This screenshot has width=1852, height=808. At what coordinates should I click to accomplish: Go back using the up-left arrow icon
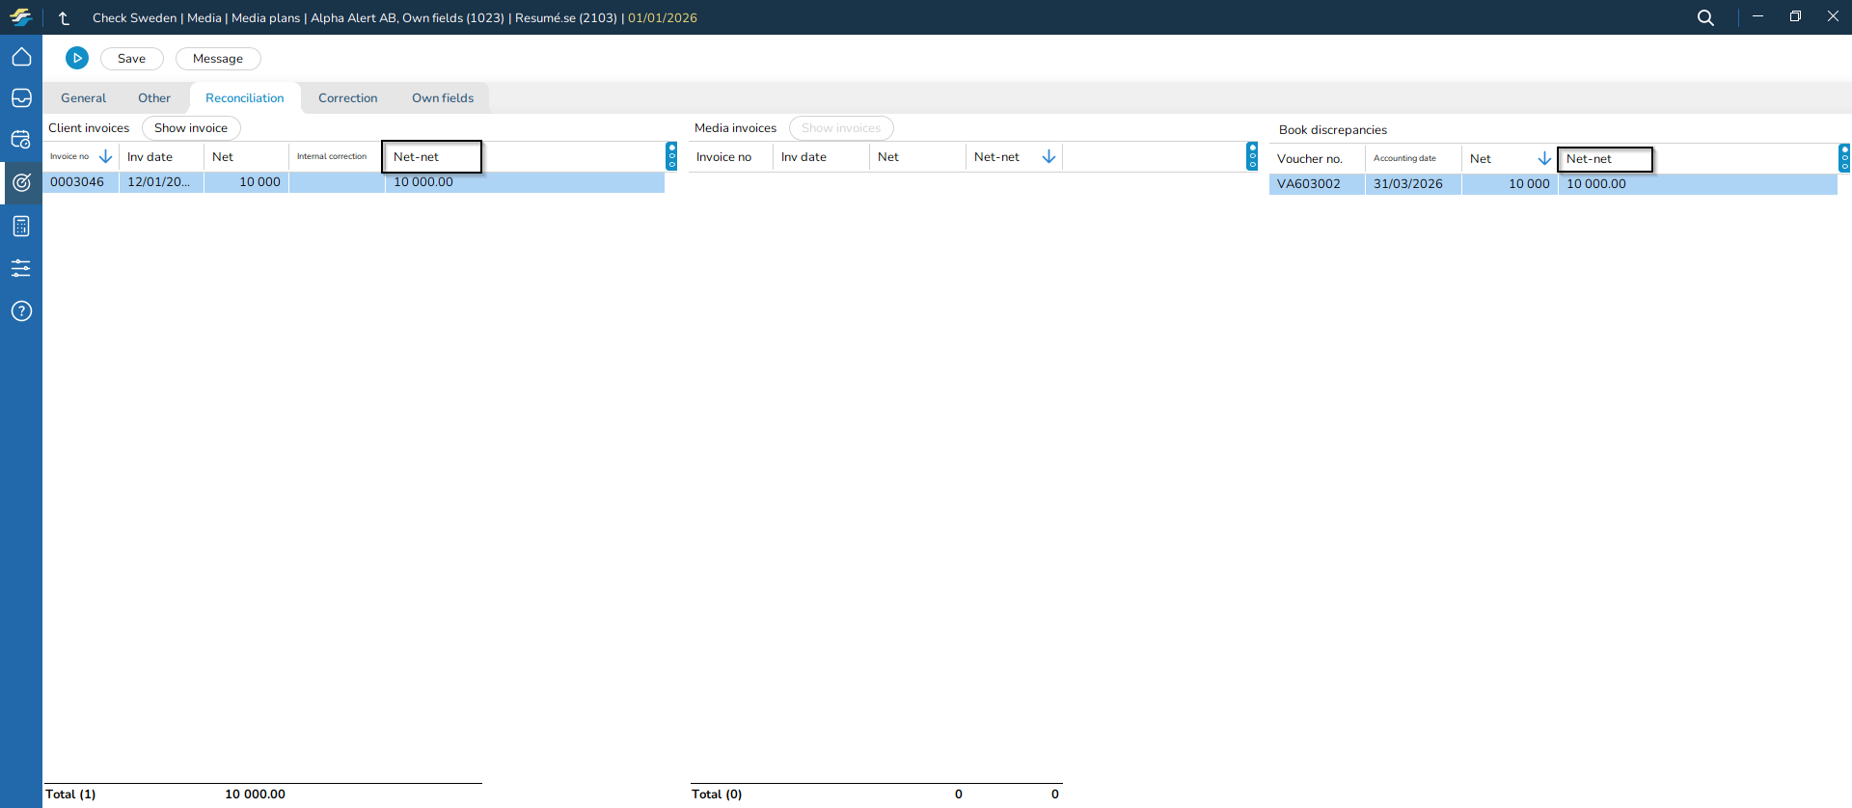coord(65,17)
